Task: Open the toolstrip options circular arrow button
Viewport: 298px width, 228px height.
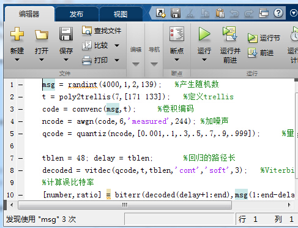Action: (294, 13)
